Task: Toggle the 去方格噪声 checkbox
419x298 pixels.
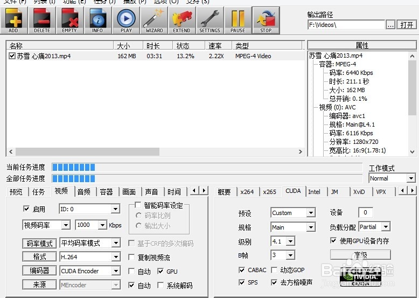Action: (x=274, y=282)
